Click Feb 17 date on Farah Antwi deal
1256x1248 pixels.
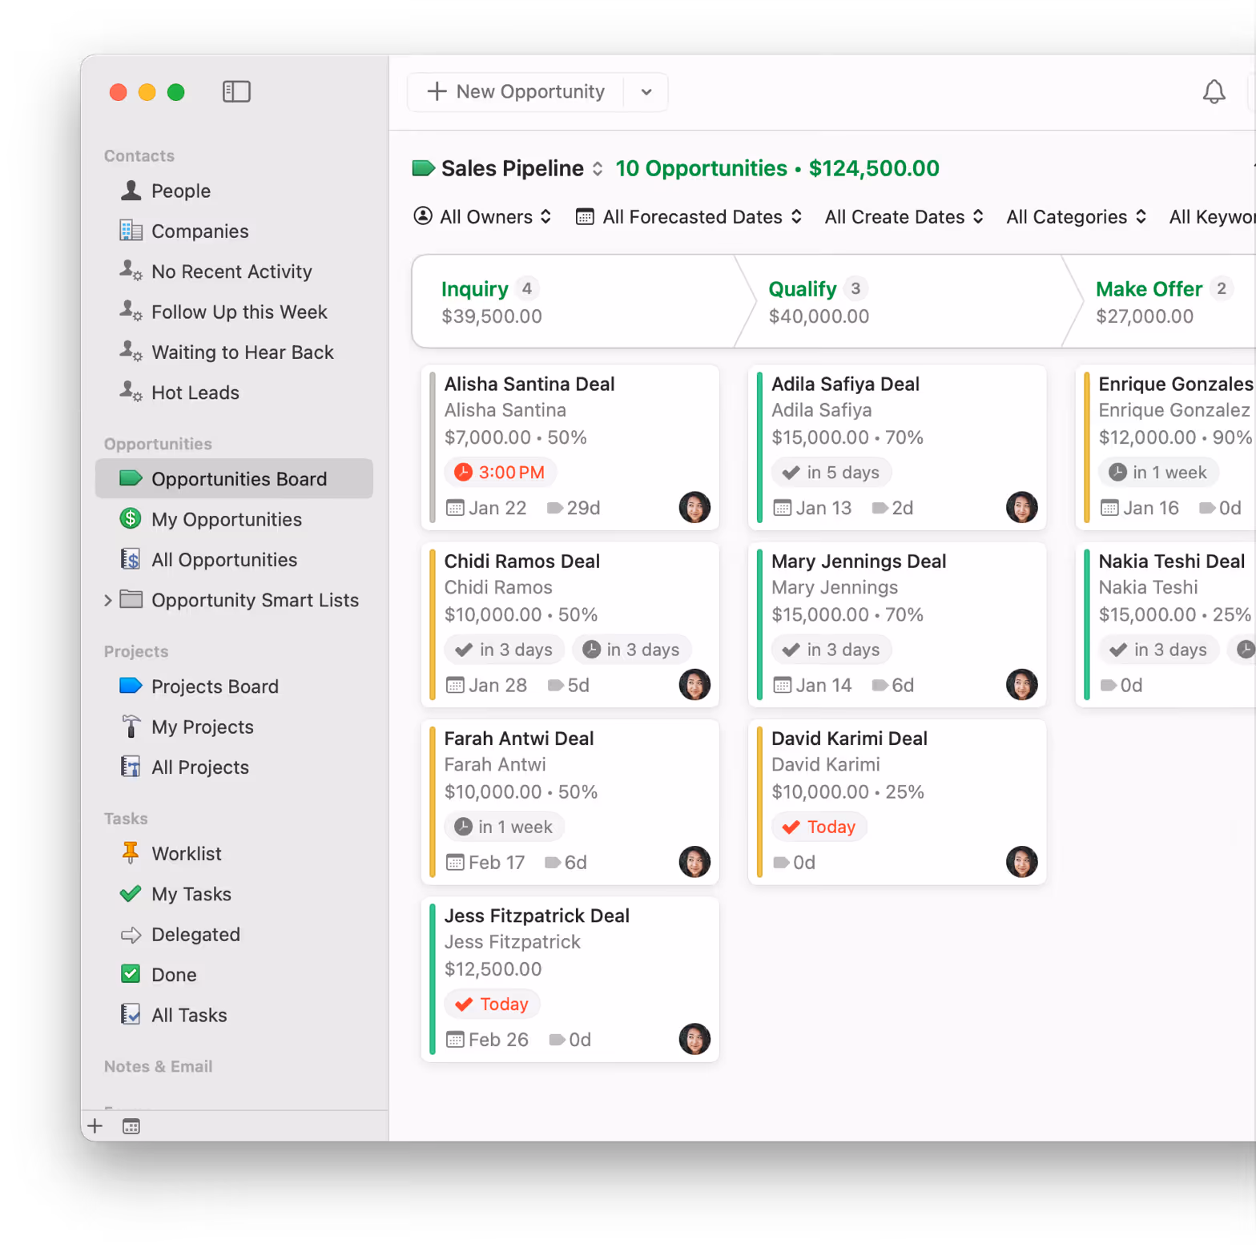pyautogui.click(x=485, y=863)
